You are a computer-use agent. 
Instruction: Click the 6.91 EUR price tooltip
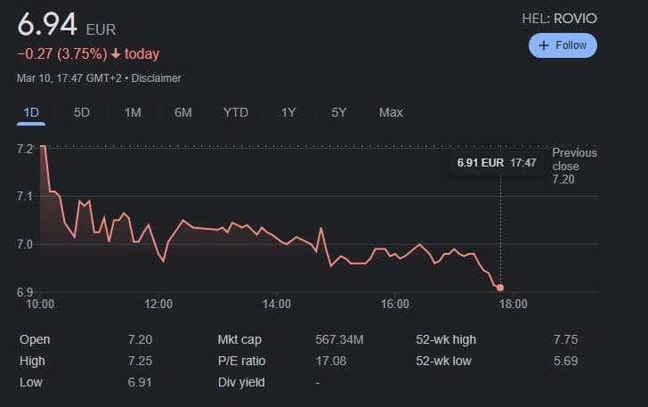[496, 163]
